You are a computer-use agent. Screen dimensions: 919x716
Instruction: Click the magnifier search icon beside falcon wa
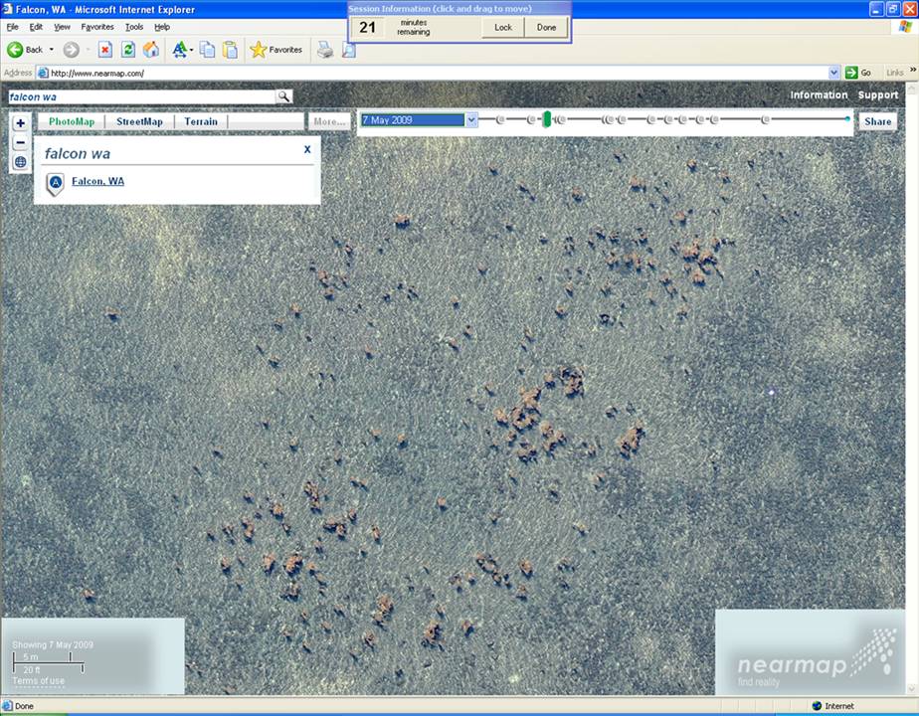283,96
